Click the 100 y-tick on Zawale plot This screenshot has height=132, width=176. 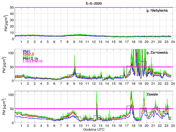click(10, 95)
